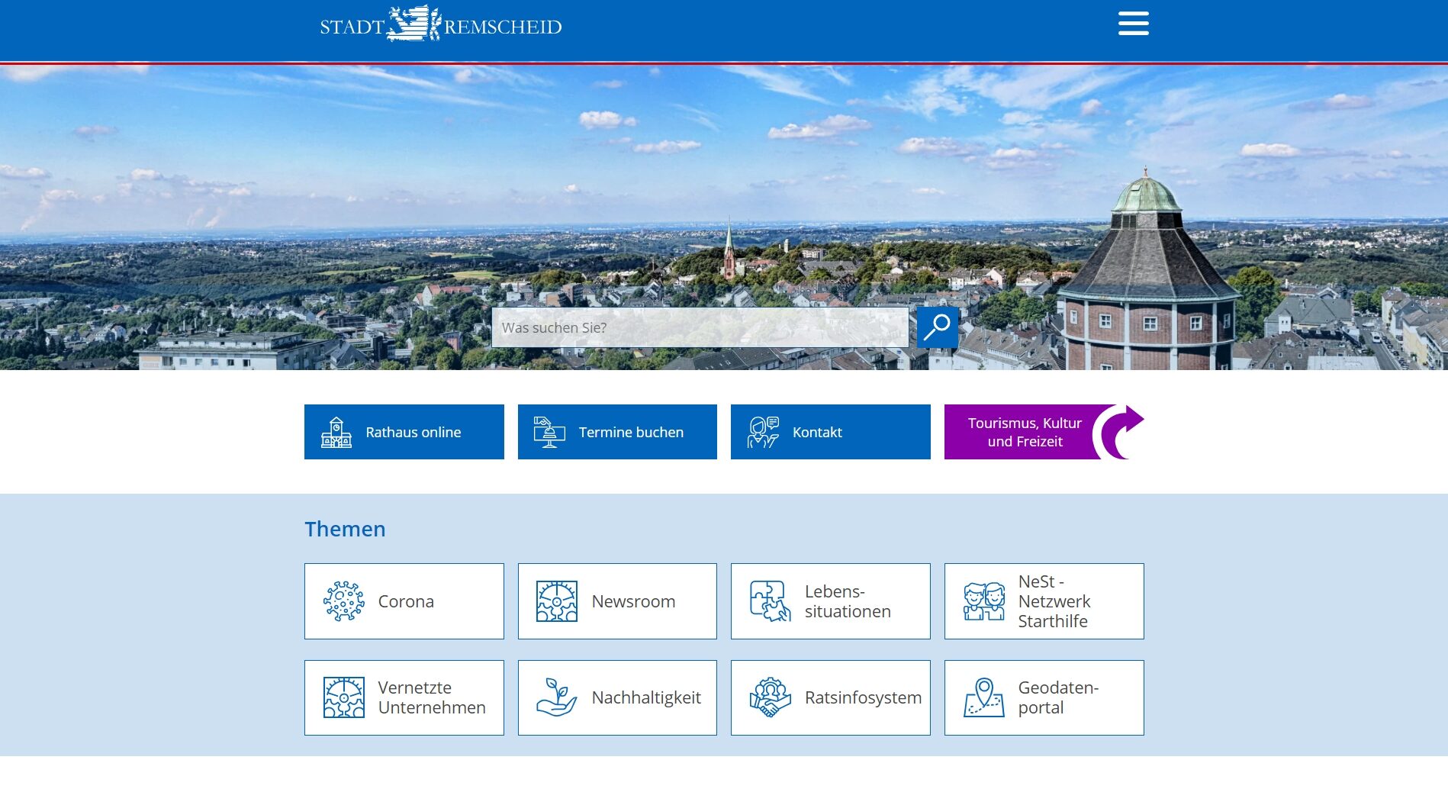The width and height of the screenshot is (1448, 789).
Task: Click the magnifying glass search button
Action: (x=937, y=327)
